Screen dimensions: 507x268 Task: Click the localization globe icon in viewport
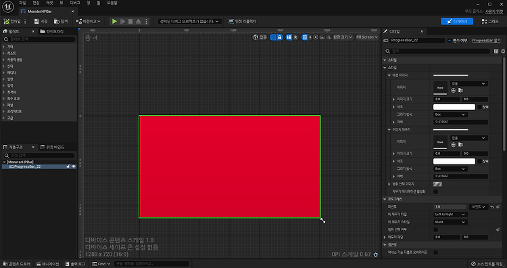(256, 37)
